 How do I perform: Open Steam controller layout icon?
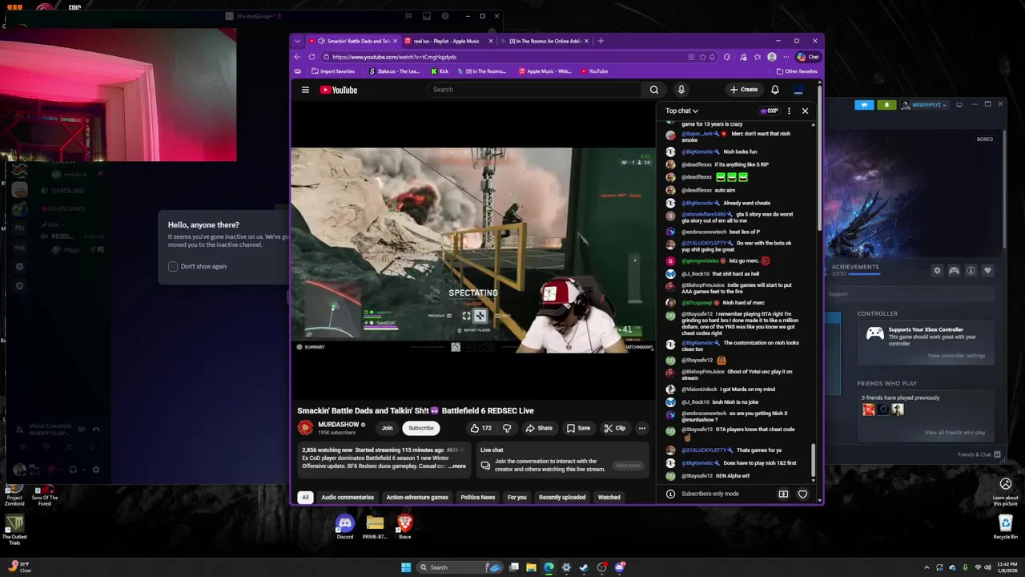[x=954, y=271]
